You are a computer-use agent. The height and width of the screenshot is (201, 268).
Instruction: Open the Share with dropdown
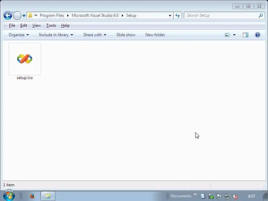pos(95,35)
